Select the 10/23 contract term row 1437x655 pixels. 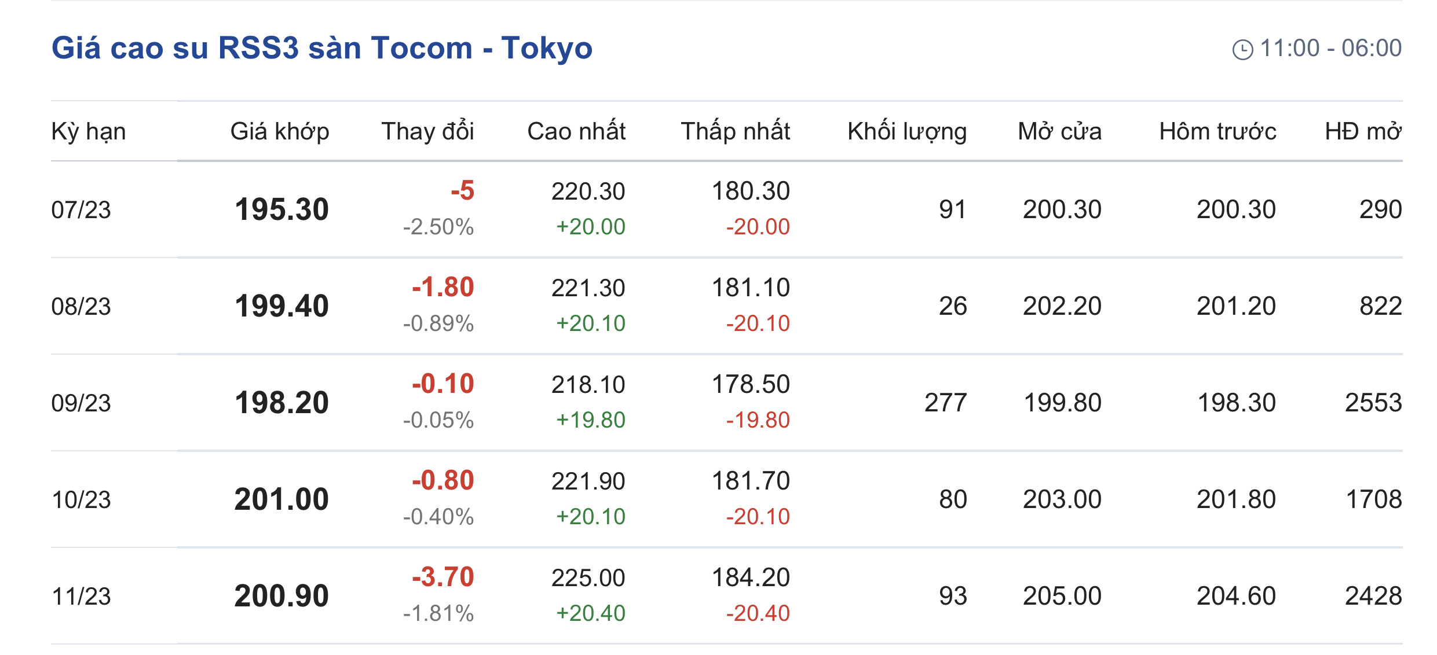81,499
